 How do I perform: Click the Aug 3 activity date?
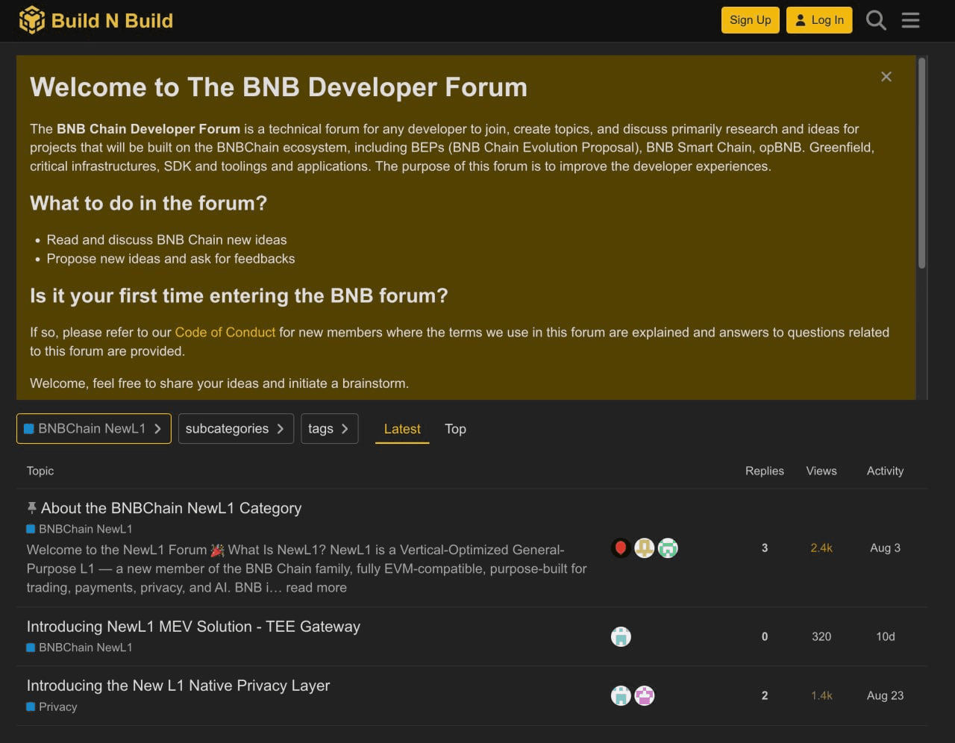point(885,548)
